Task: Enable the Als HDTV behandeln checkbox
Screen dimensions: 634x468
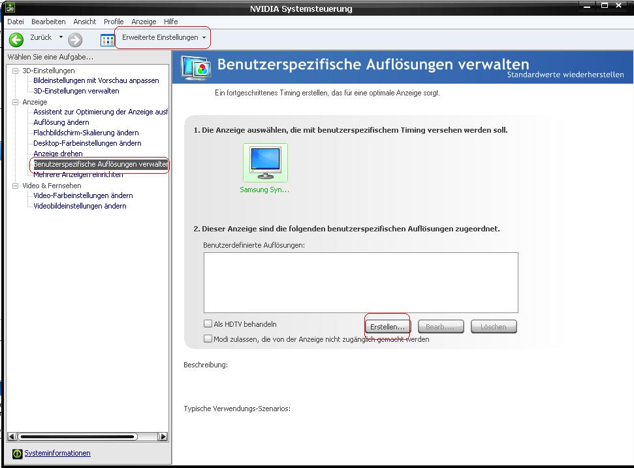Action: coord(208,324)
